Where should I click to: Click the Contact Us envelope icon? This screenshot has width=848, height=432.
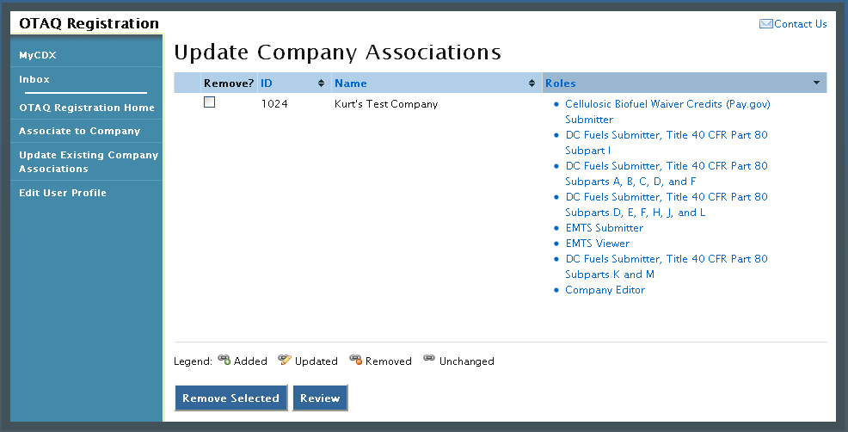point(765,24)
